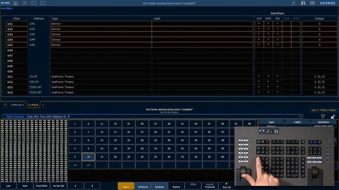
Task: Open the workspace gear icon left of tabs
Action: (x=5, y=105)
